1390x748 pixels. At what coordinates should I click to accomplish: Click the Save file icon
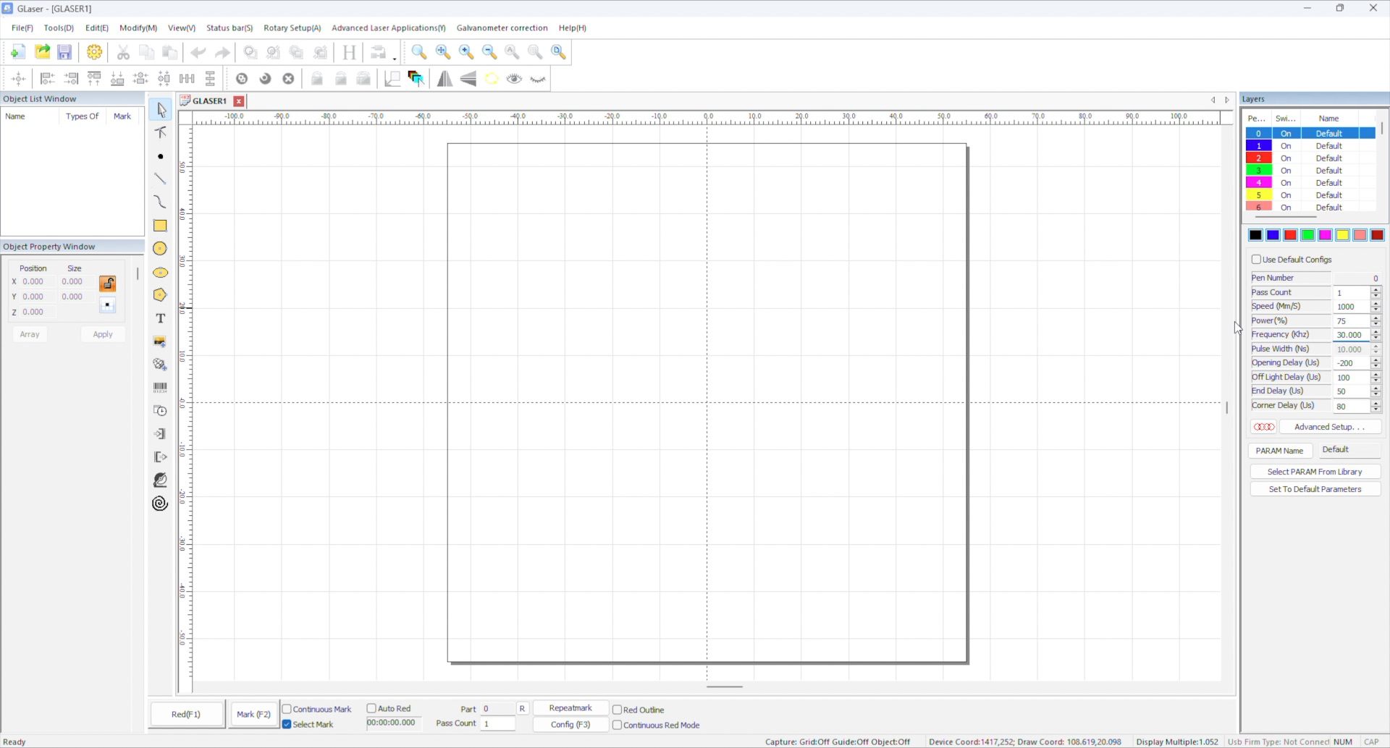coord(64,52)
